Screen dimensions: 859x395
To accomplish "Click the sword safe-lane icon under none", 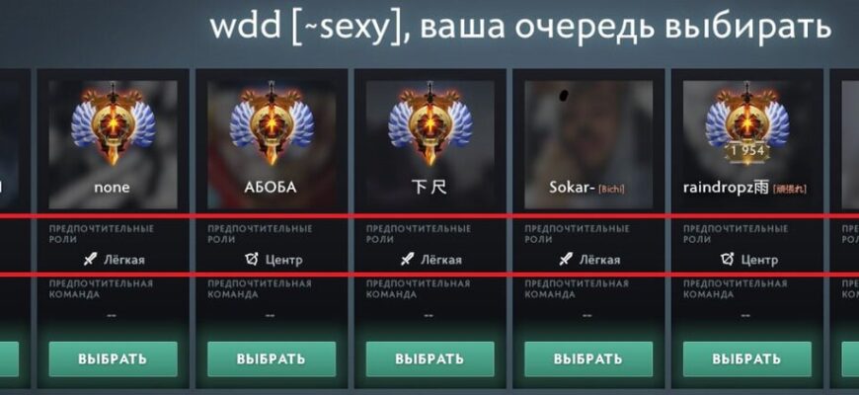I will [90, 260].
